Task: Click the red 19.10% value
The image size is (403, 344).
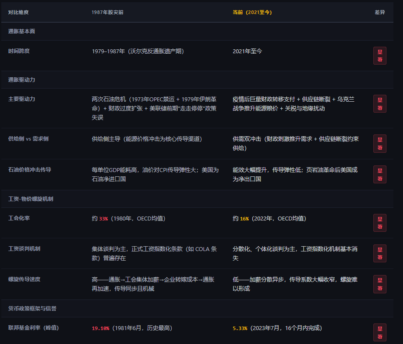Action: point(101,328)
